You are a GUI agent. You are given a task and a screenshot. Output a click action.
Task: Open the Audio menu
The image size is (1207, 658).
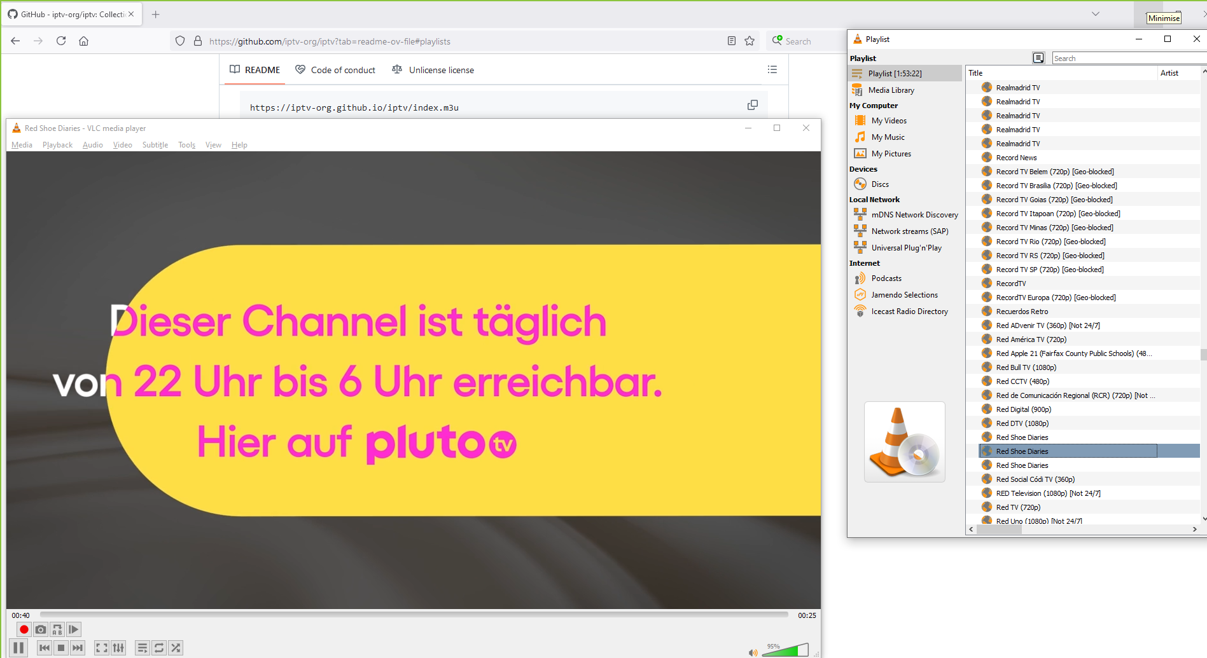pyautogui.click(x=93, y=145)
